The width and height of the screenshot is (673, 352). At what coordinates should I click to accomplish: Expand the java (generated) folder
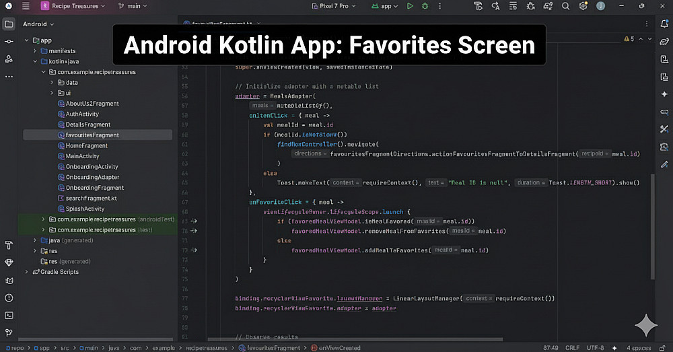35,240
